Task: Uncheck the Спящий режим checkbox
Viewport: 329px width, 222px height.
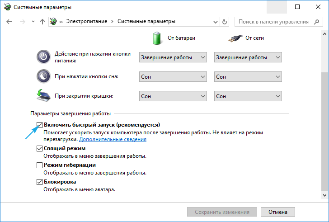Action: click(39, 148)
